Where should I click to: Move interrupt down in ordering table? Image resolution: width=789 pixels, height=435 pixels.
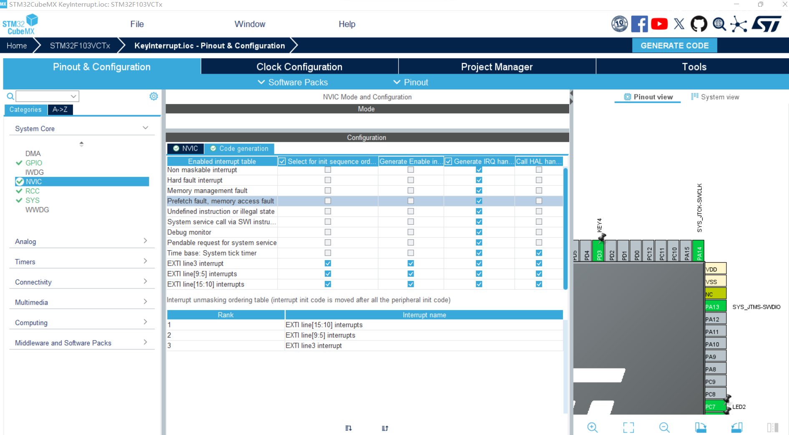[348, 428]
